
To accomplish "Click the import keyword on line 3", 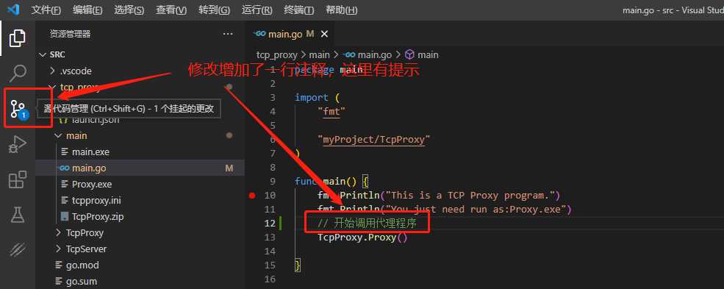I will tap(312, 97).
